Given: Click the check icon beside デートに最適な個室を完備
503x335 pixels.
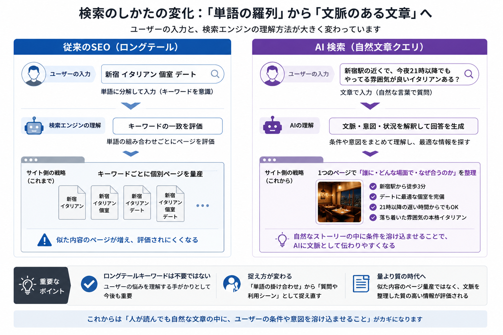Looking at the screenshot, I should 373,197.
